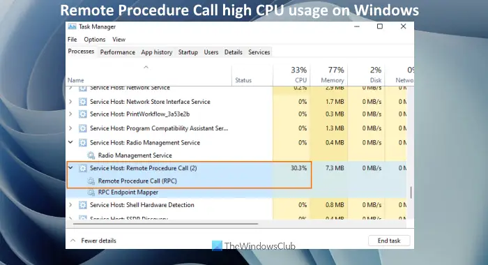Select Service Host: Remote Procedure Call (2) row
Screen dimensions: 488x265
(236, 168)
